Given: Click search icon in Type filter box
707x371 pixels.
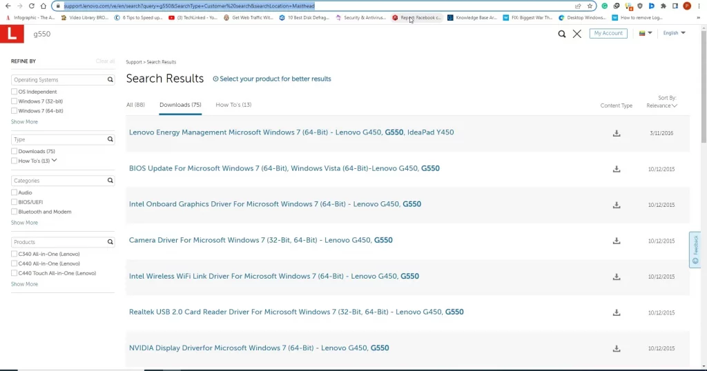Looking at the screenshot, I should (x=110, y=139).
